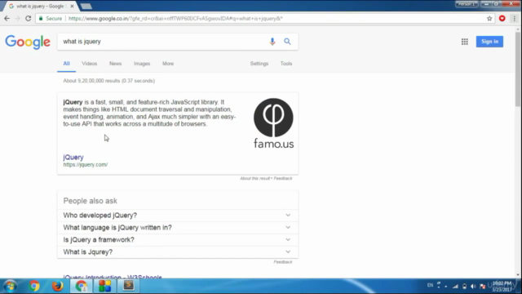522x294 pixels.
Task: Close the 'what is jquery' browser tab
Action: (72, 6)
